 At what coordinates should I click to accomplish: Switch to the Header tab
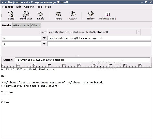pos(7,25)
